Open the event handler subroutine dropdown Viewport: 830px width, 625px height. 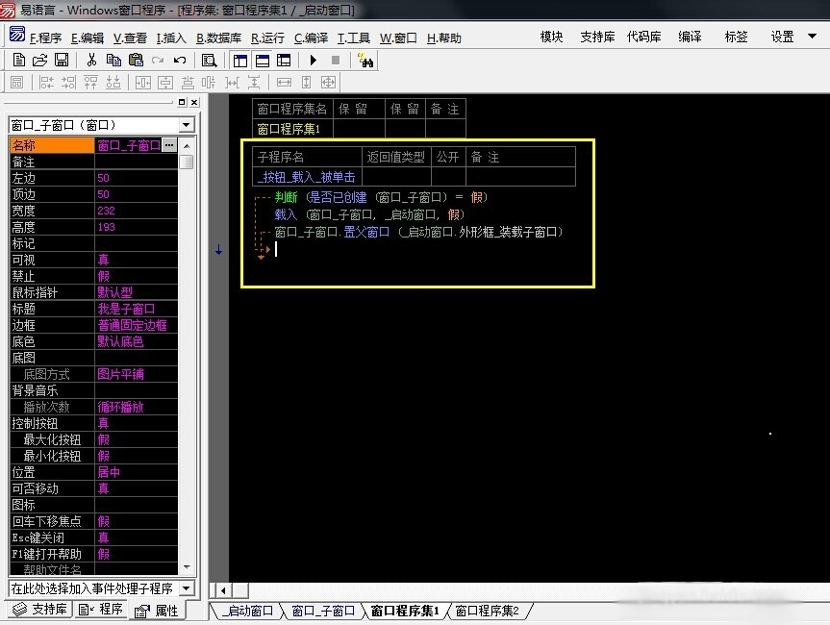[187, 587]
